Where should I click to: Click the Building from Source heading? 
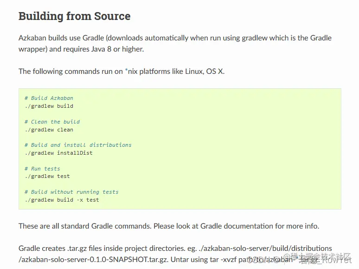tap(74, 16)
